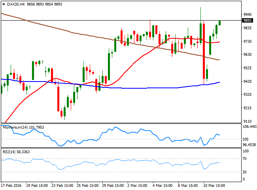257x190 pixels.
Task: Click the 2 Mar 15:00 time label
Action: (137, 186)
